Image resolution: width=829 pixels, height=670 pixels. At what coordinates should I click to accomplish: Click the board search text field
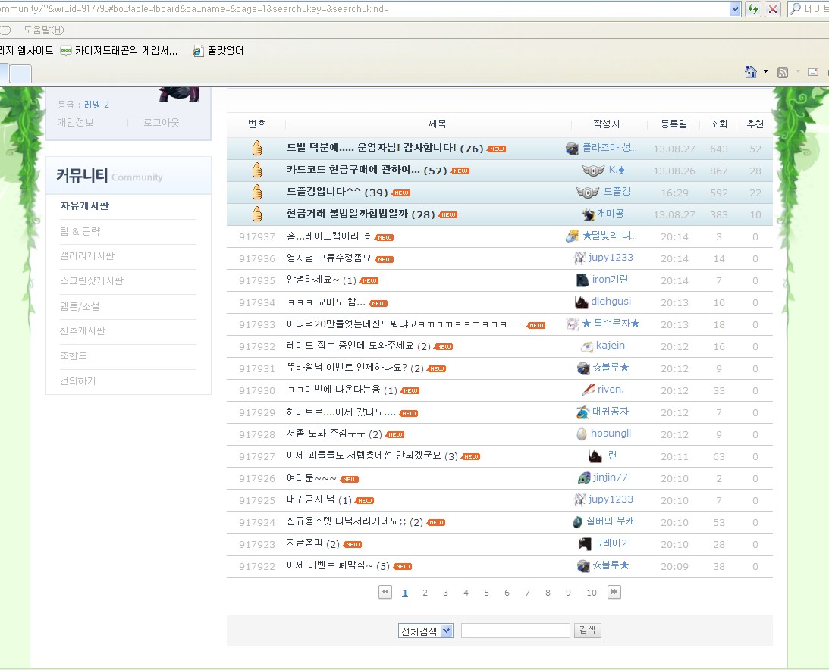[x=515, y=631]
